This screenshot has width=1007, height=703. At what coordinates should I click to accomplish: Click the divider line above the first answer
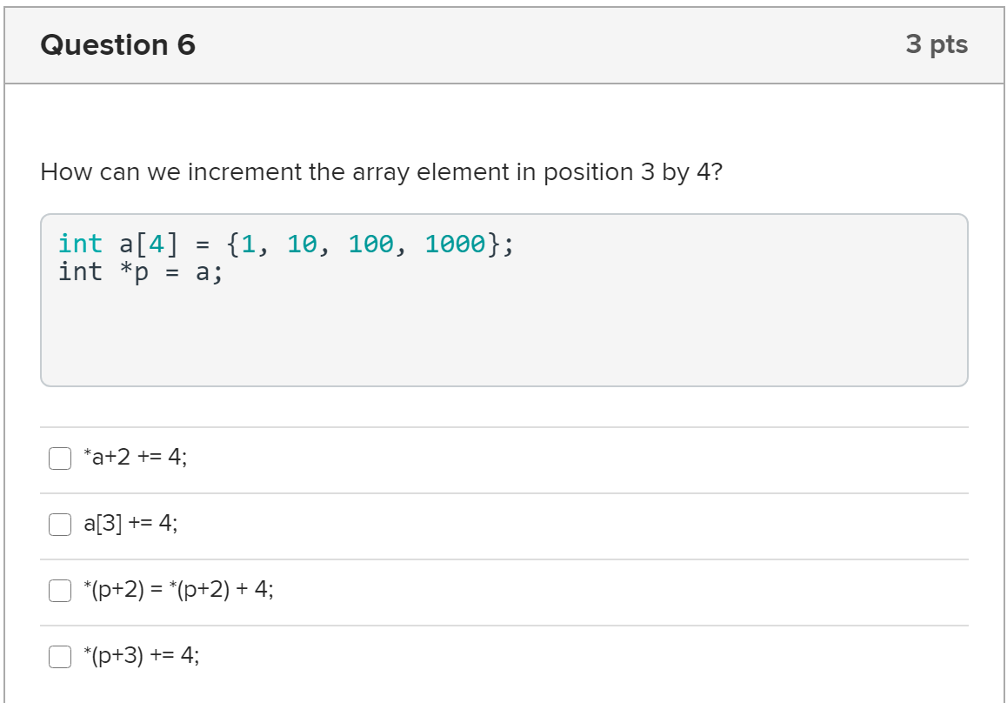click(503, 425)
